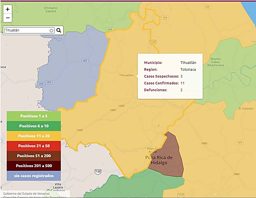Click the Villa Lazaro Cardenas label
Image resolution: width=256 pixels, height=198 pixels.
[58, 187]
